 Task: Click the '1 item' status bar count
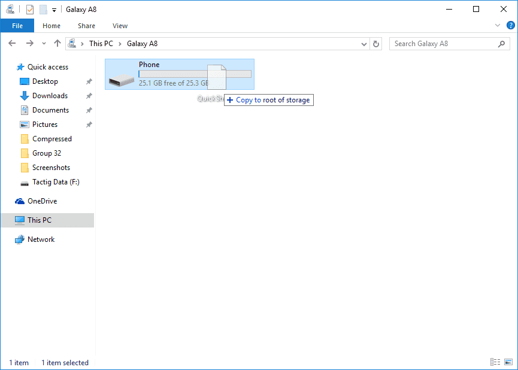[19, 363]
